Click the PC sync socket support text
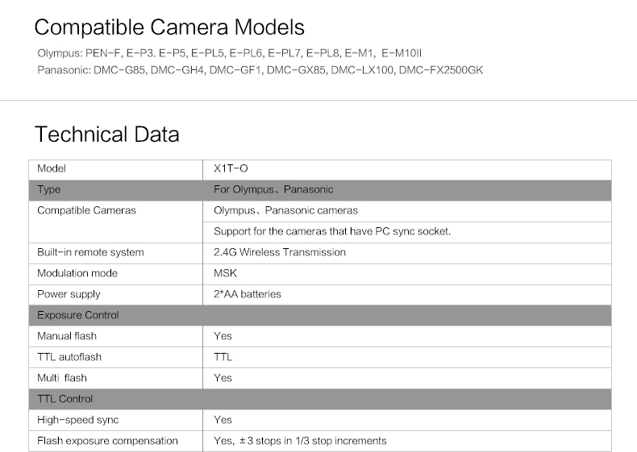The width and height of the screenshot is (637, 452). 331,231
